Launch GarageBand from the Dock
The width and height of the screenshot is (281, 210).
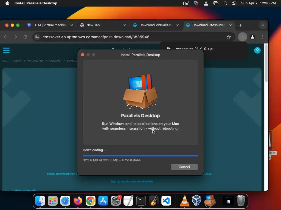(154, 201)
